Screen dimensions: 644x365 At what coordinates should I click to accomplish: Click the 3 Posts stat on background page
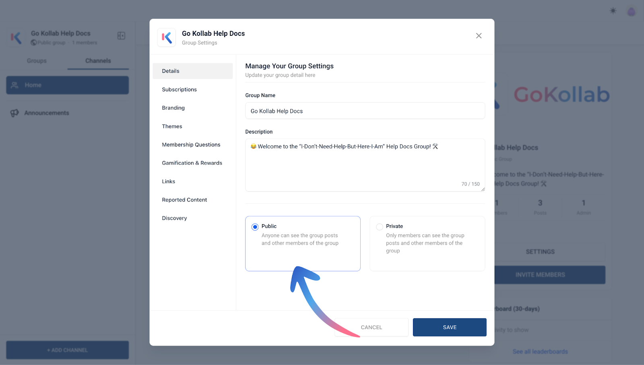click(540, 207)
